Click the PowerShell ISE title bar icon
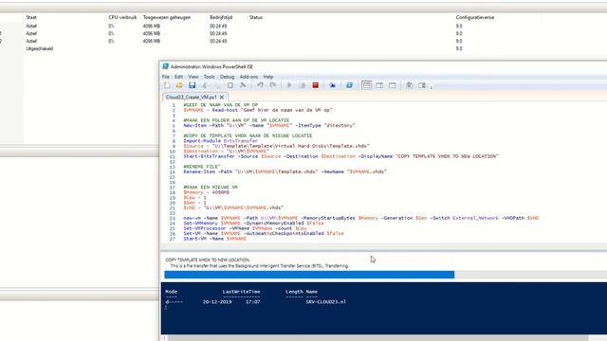The width and height of the screenshot is (607, 341). coord(165,66)
